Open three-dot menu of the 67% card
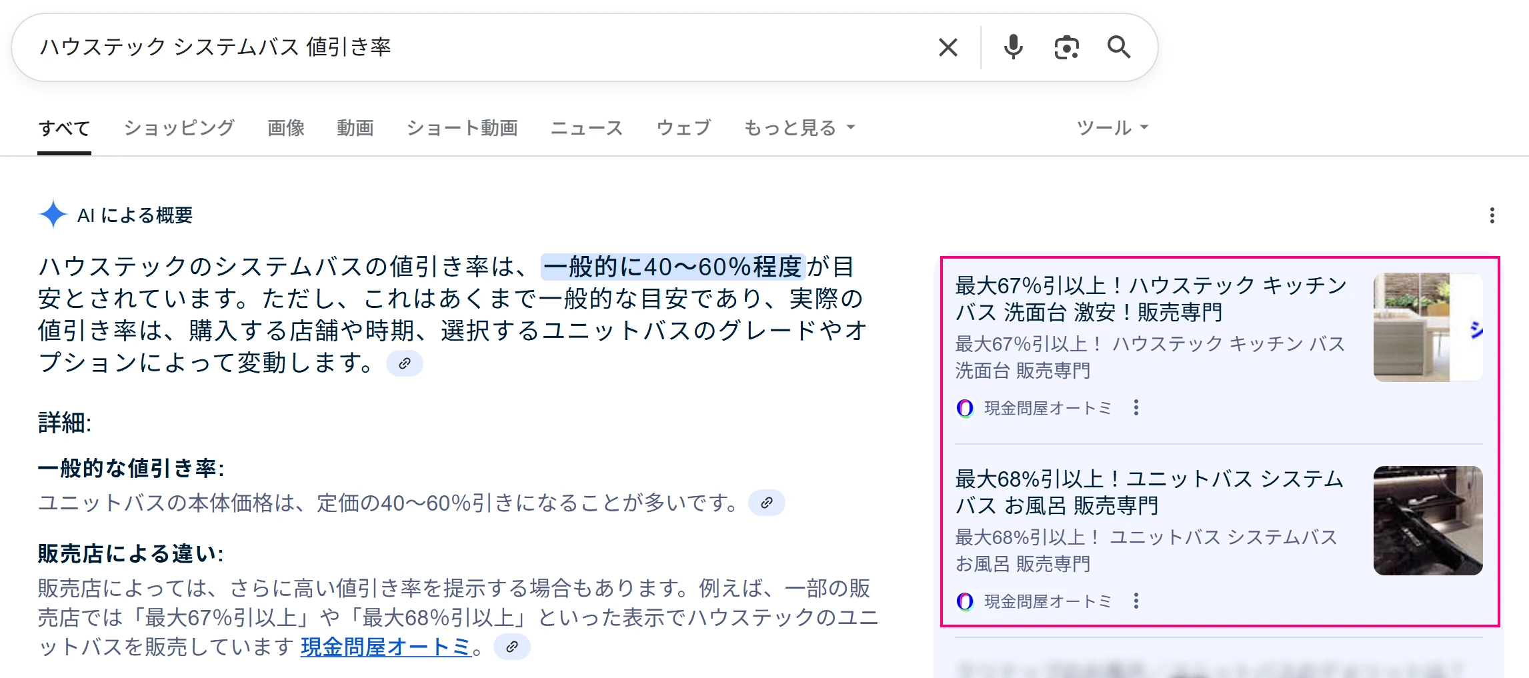The width and height of the screenshot is (1529, 678). tap(1136, 407)
